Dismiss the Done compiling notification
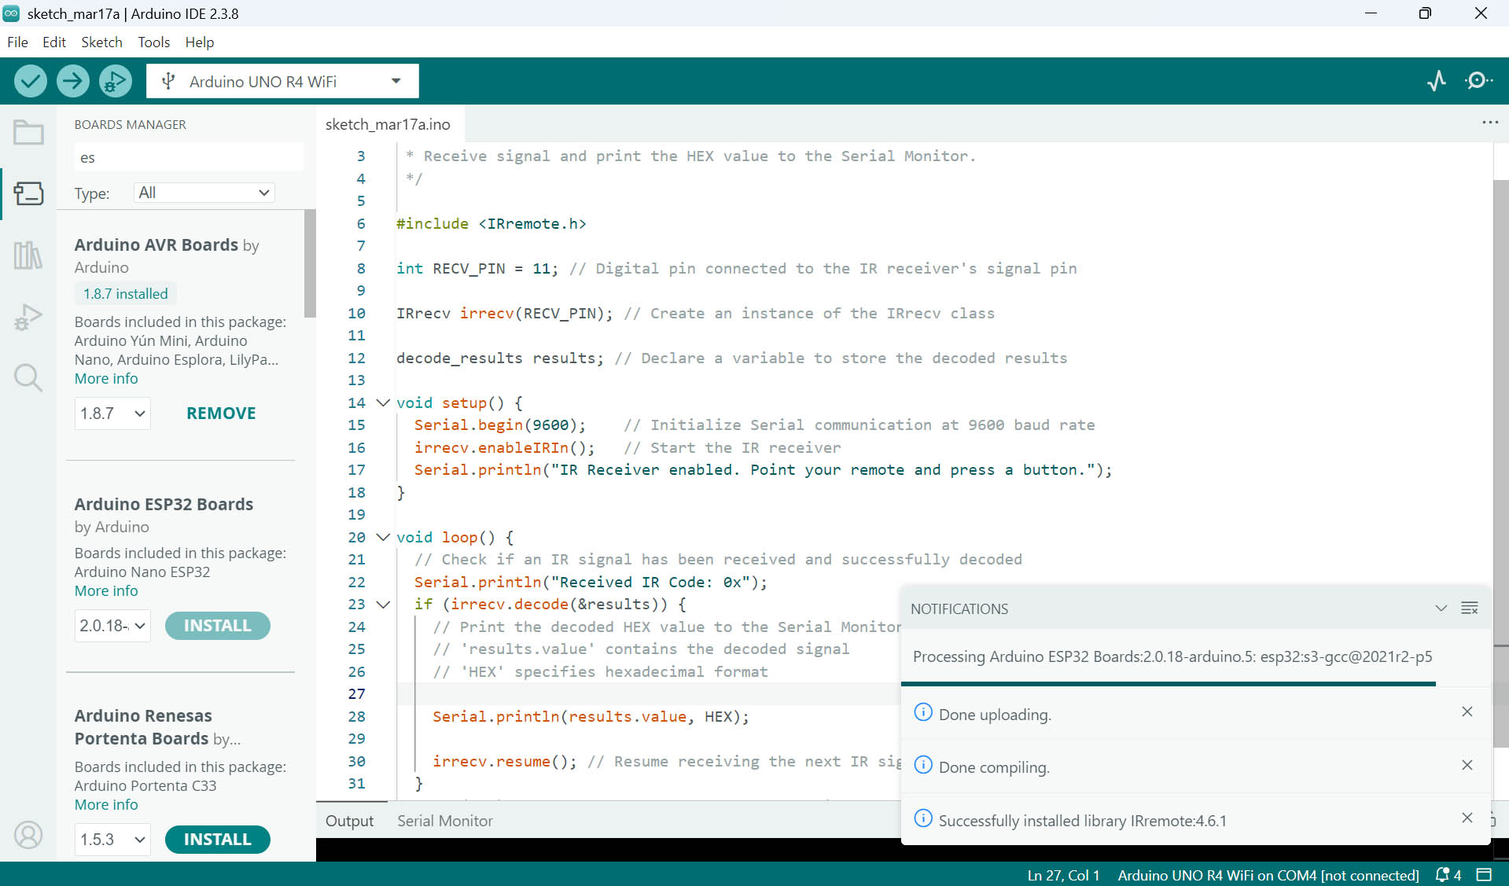 (1467, 765)
